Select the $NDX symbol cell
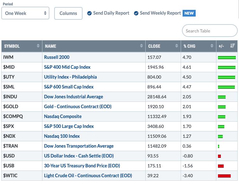This screenshot has width=239, height=182. [22, 136]
